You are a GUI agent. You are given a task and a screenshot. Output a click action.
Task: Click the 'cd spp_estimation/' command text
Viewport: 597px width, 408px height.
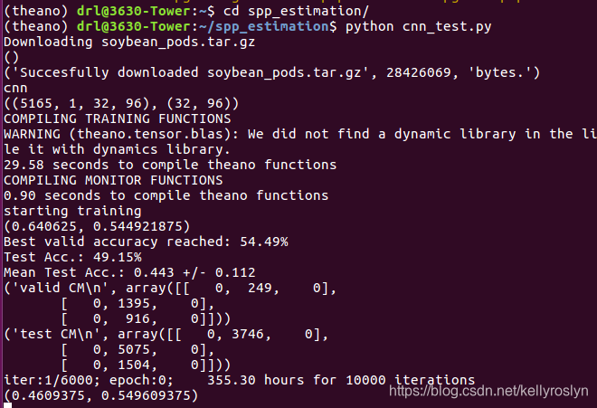[296, 11]
